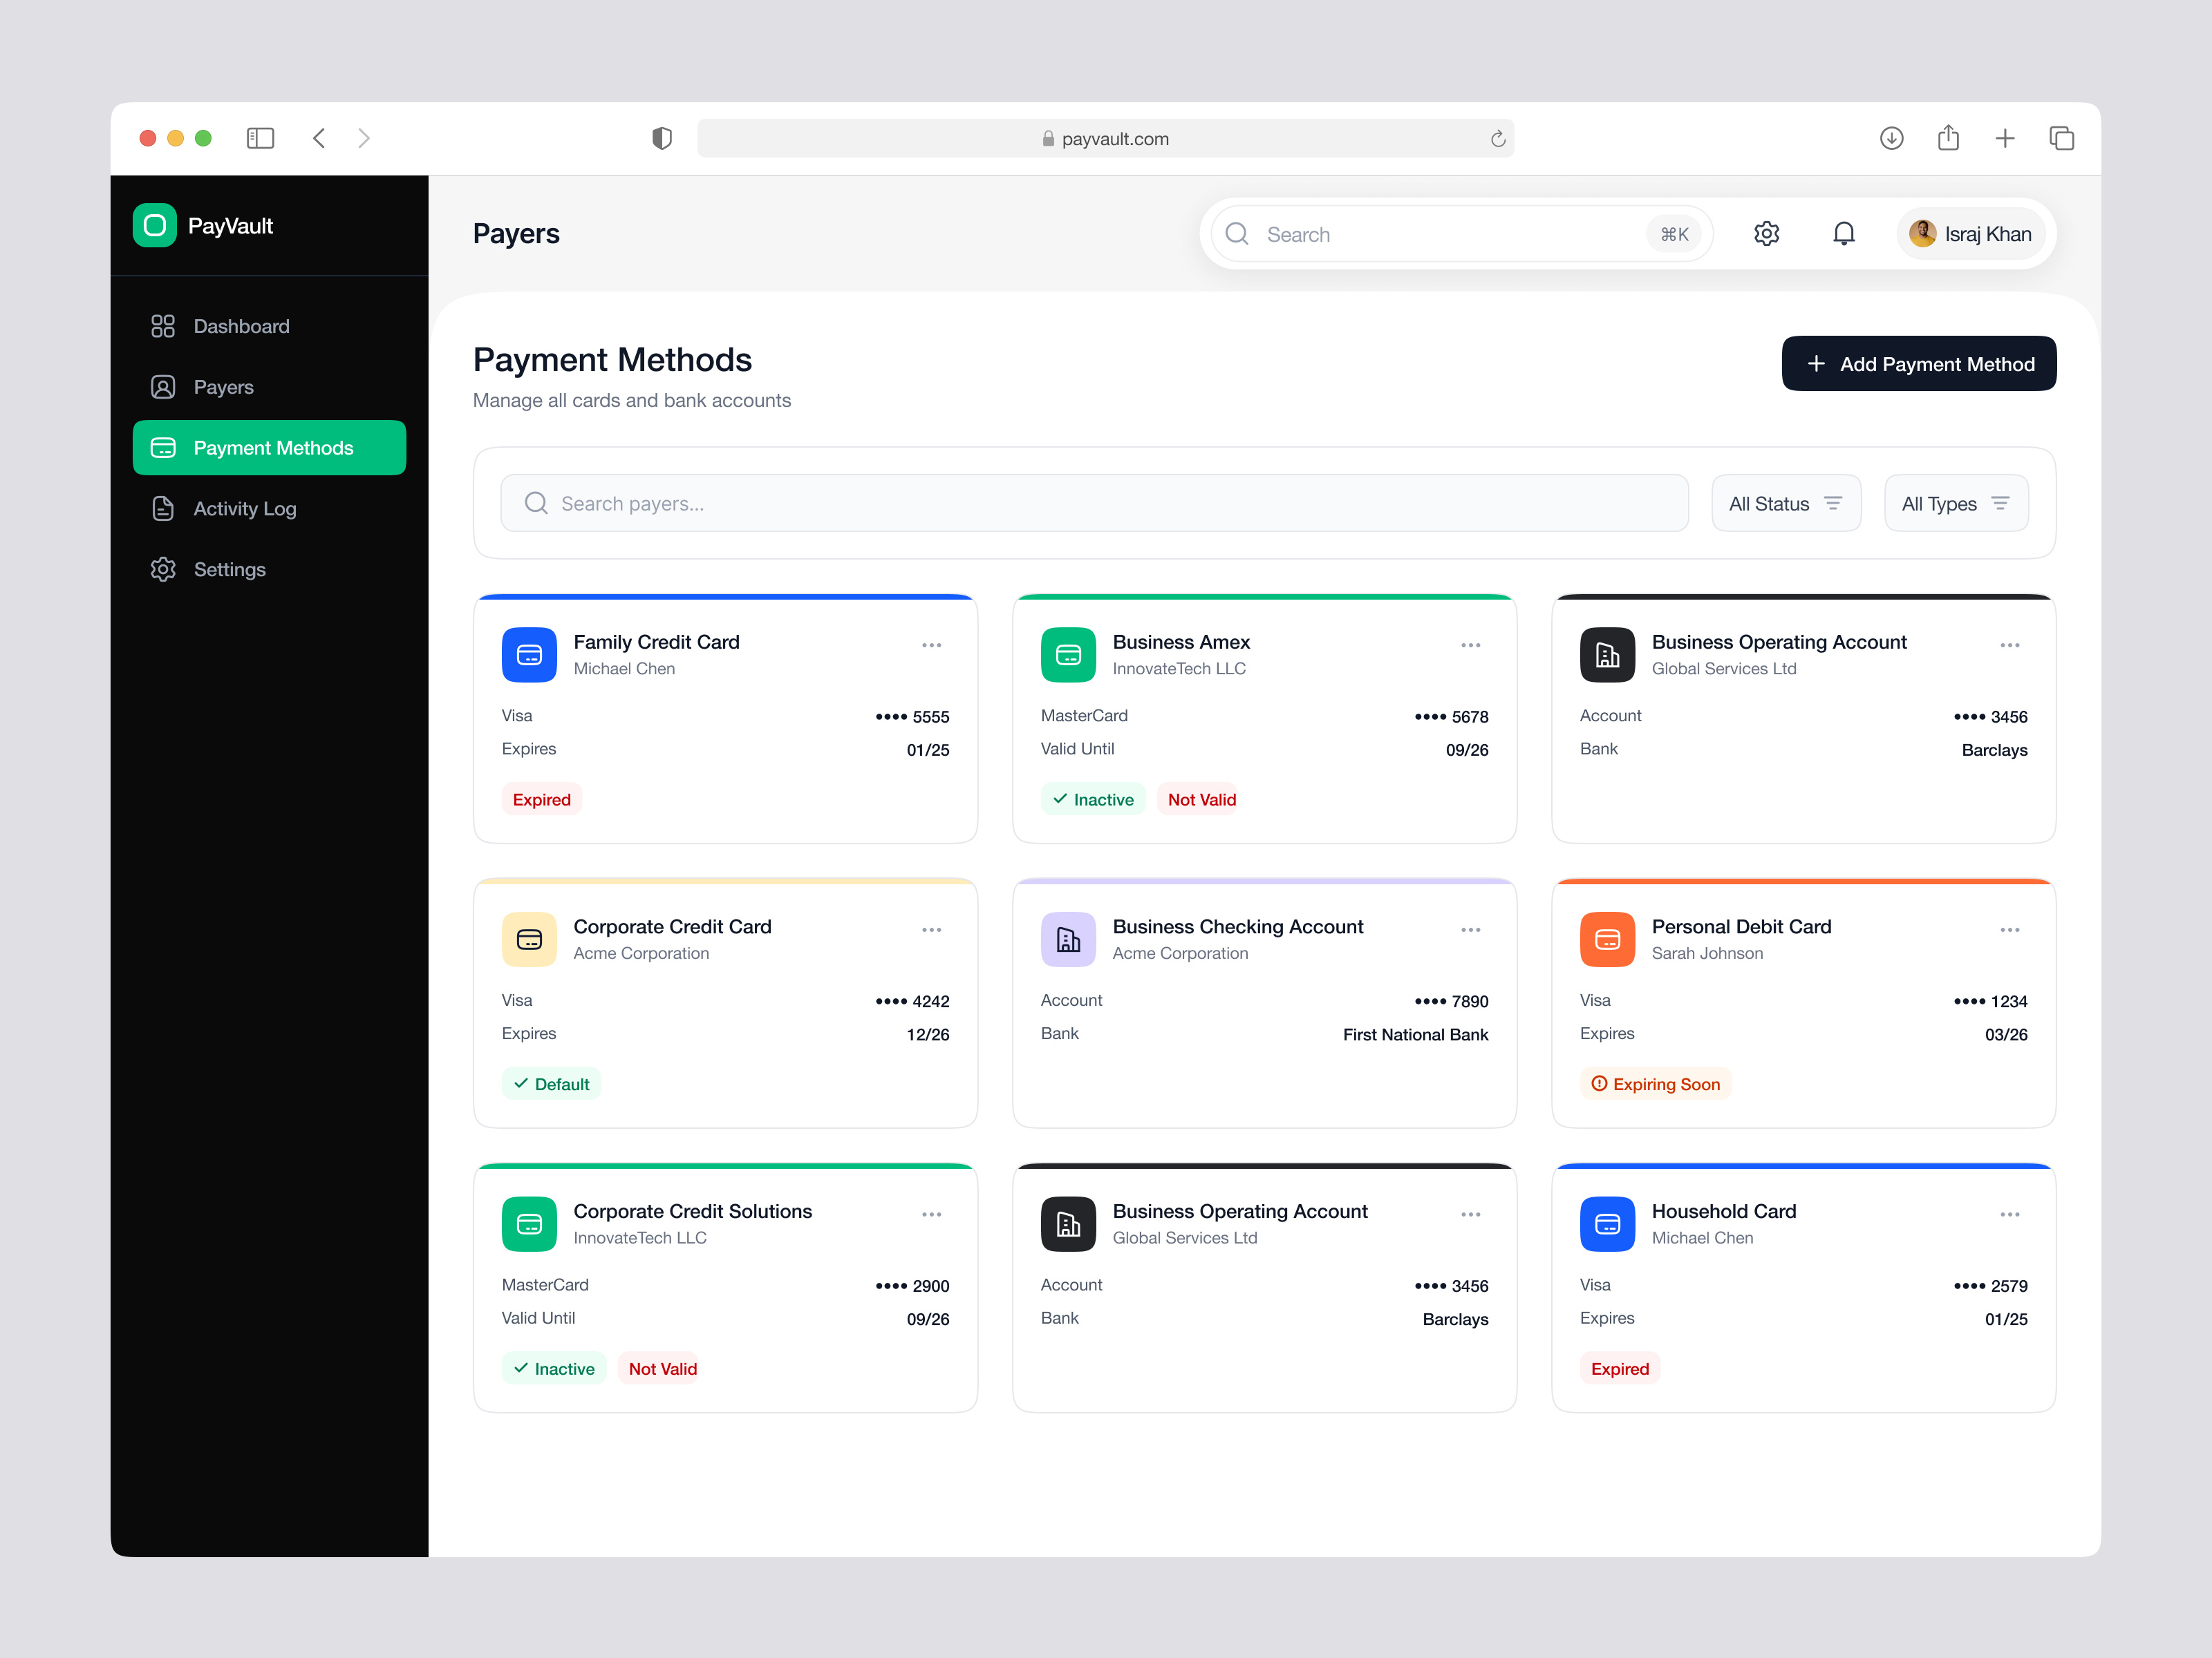Open settings via the header gear icon
Viewport: 2212px width, 1658px height.
(x=1767, y=234)
